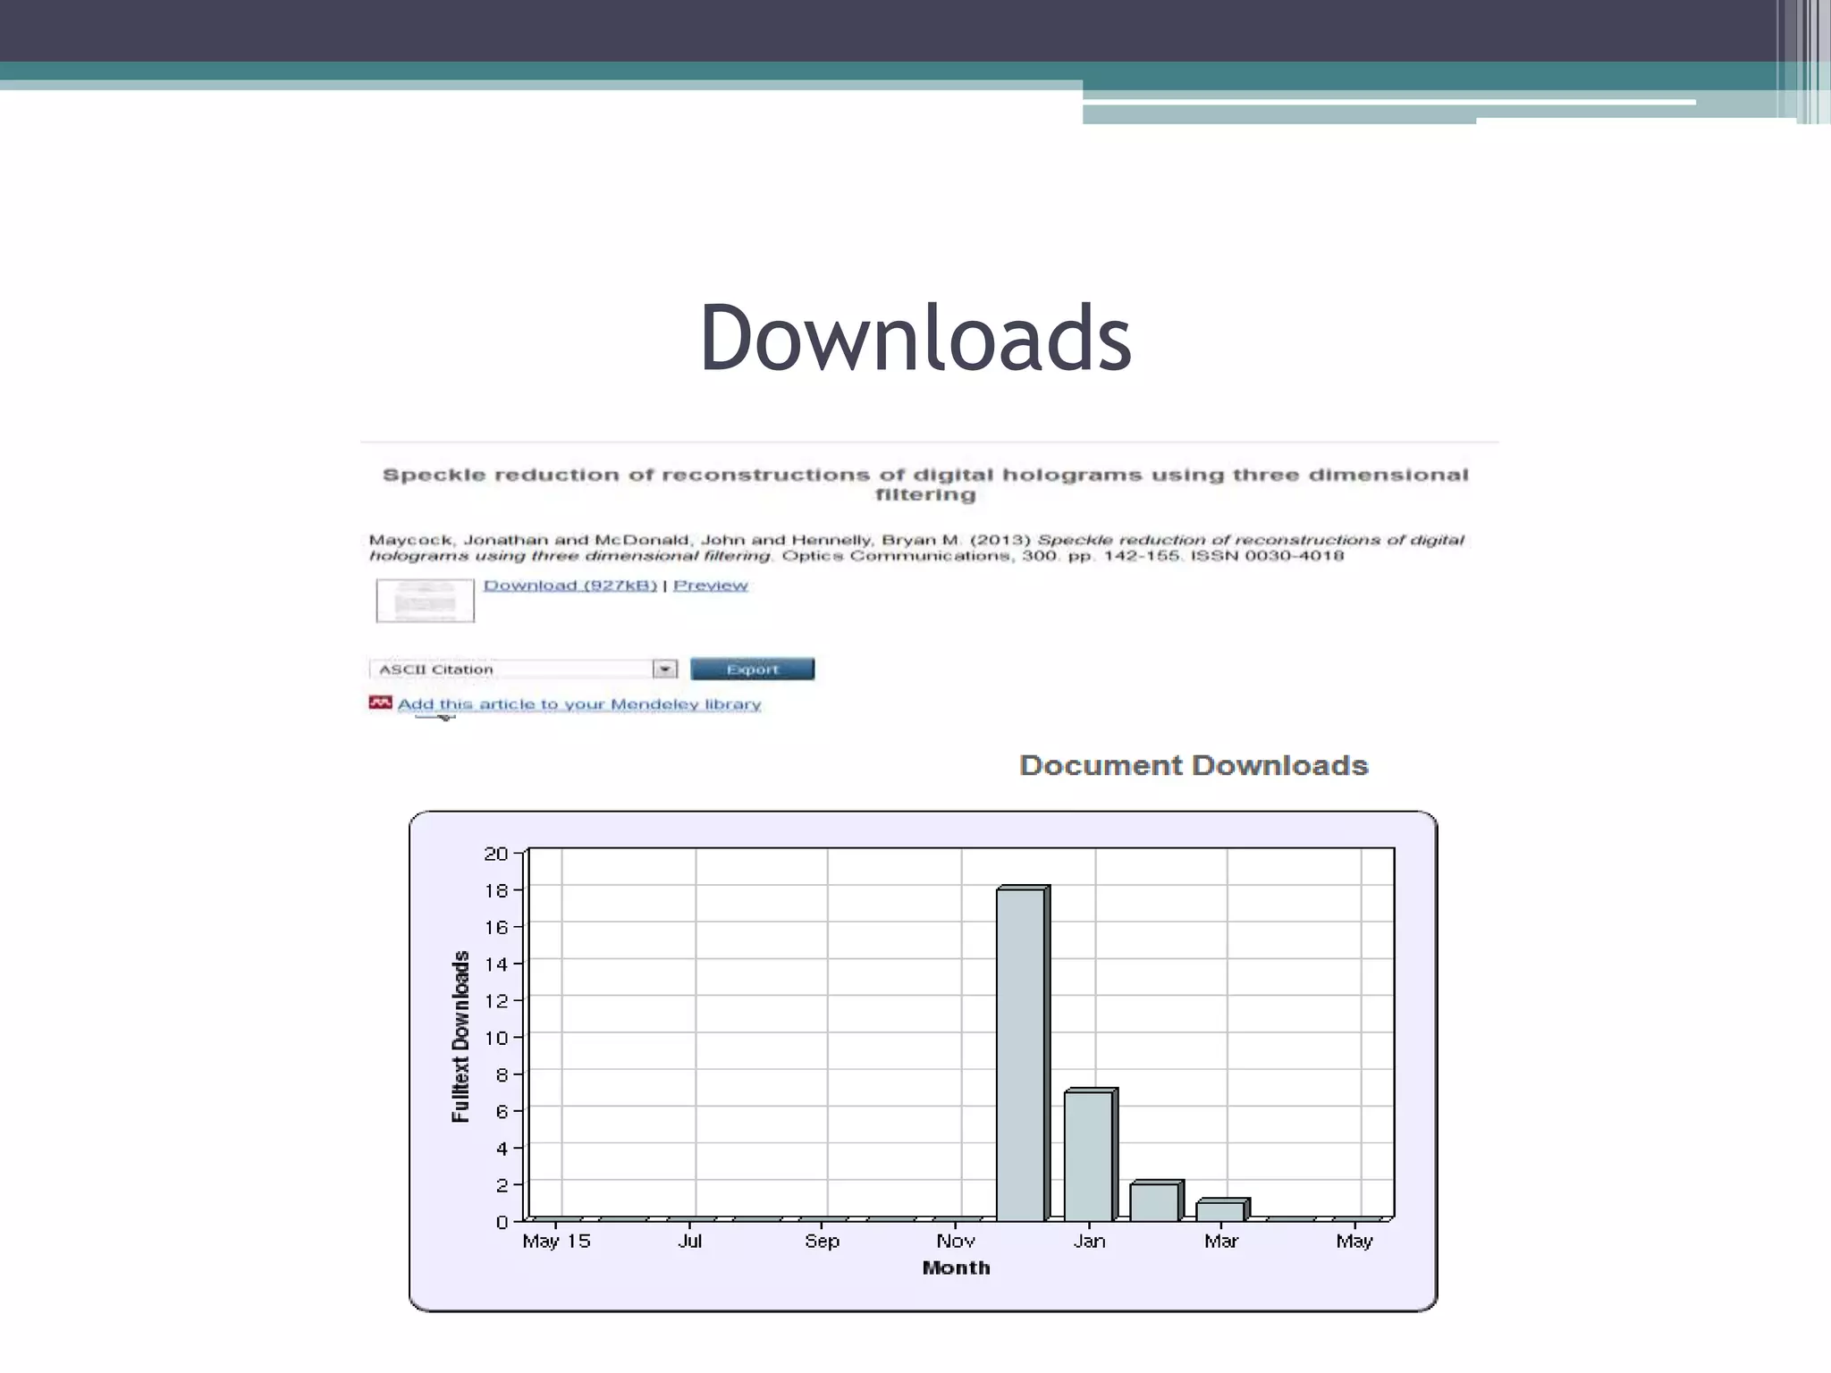Click the March downloads bar
1831x1373 pixels.
(1223, 1210)
